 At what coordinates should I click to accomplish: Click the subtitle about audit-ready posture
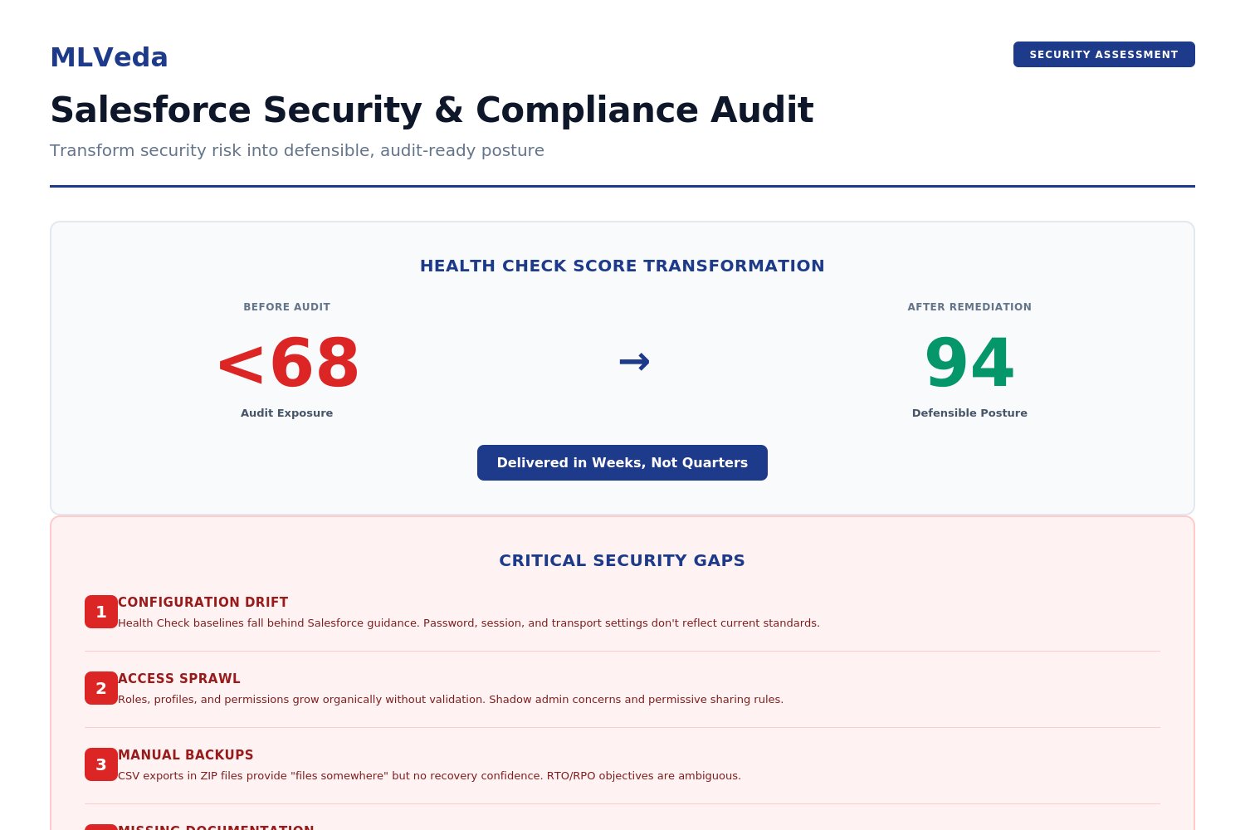[x=297, y=151]
